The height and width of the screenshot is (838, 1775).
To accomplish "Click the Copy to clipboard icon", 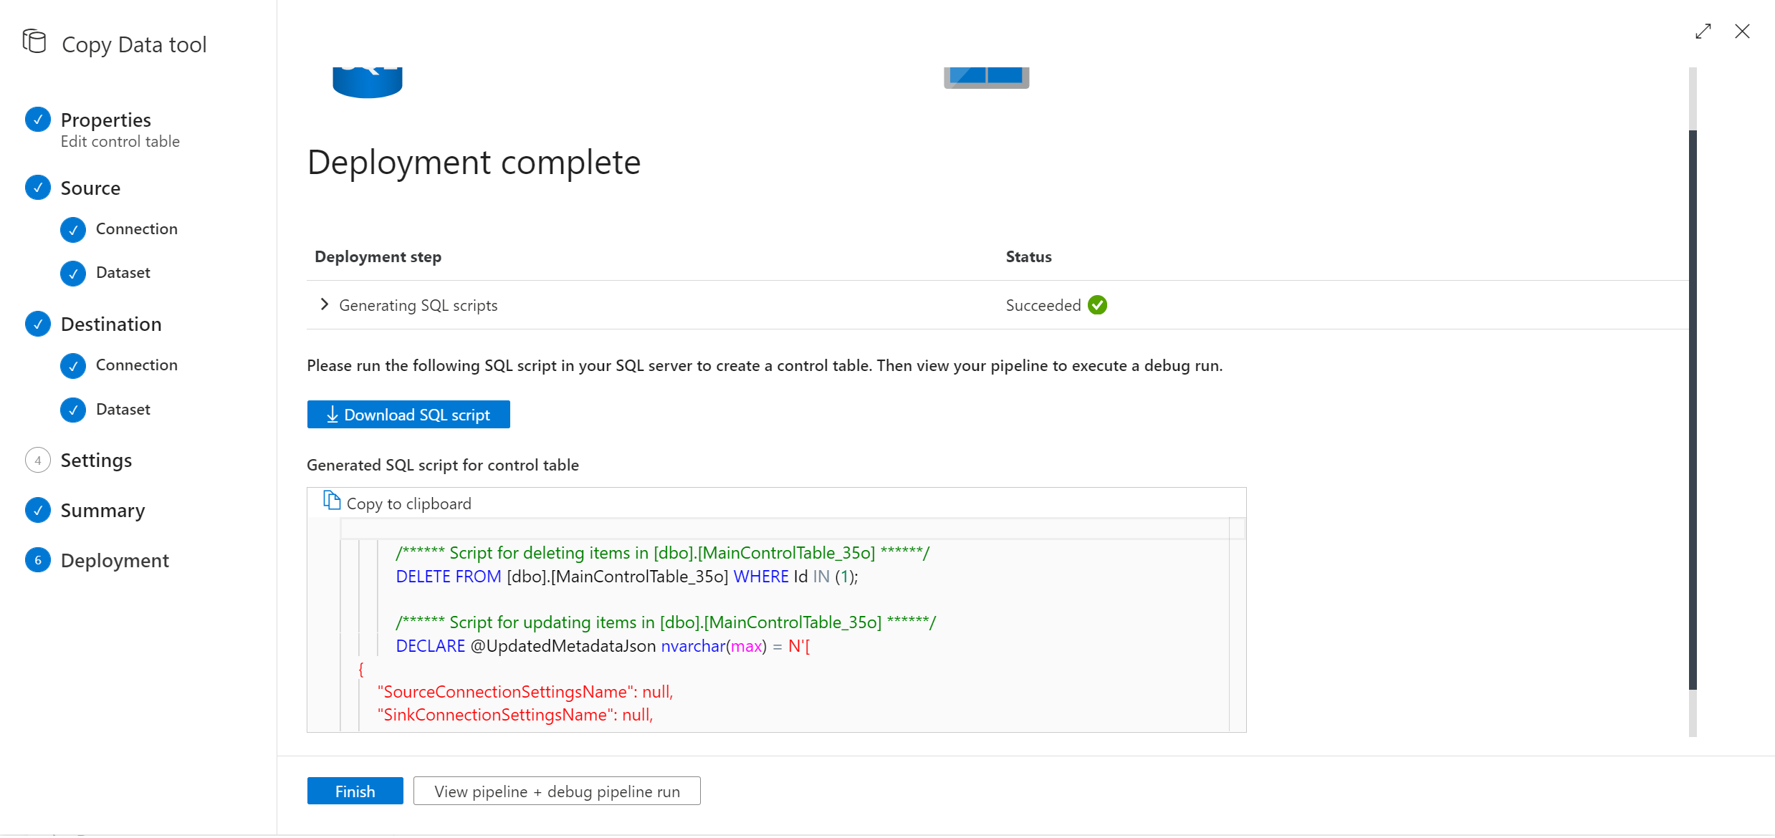I will click(332, 502).
